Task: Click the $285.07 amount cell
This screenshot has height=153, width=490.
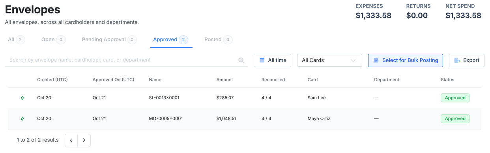Action: (x=225, y=98)
